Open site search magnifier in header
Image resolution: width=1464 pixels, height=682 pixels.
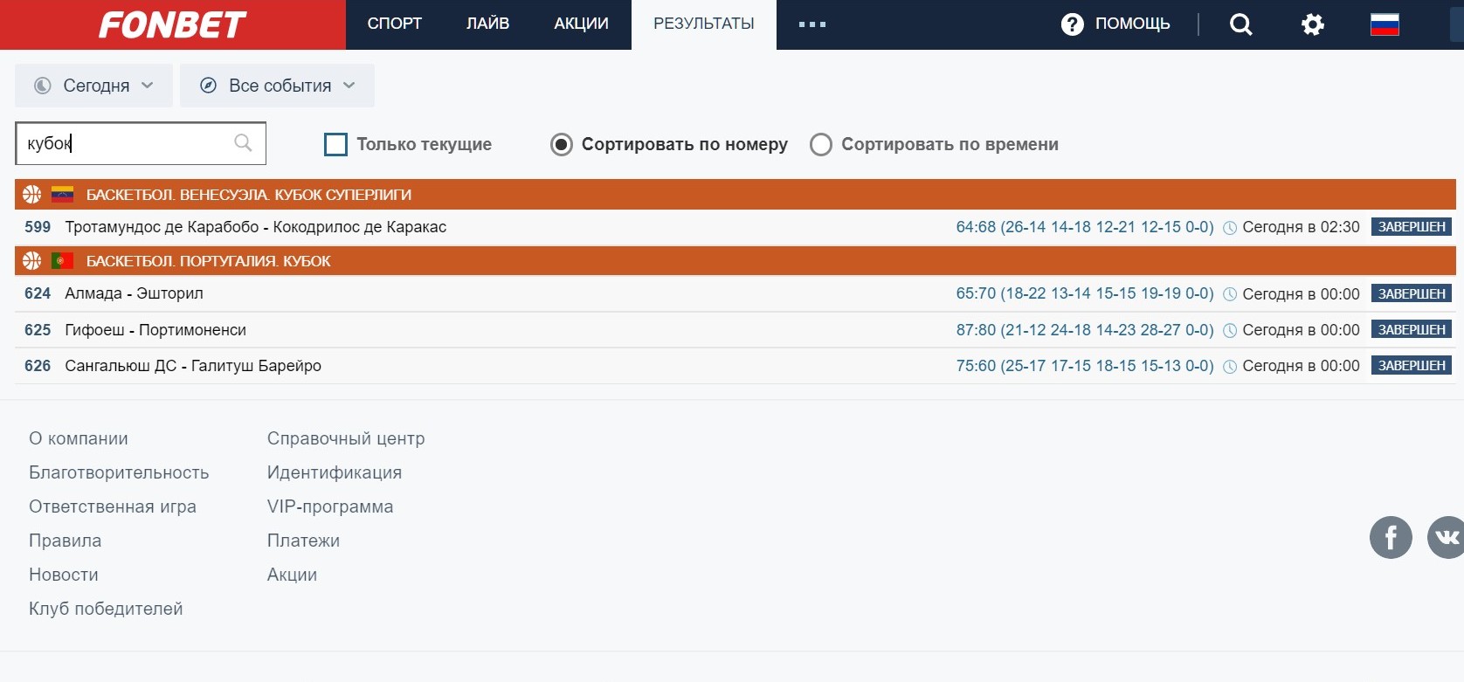click(x=1240, y=24)
